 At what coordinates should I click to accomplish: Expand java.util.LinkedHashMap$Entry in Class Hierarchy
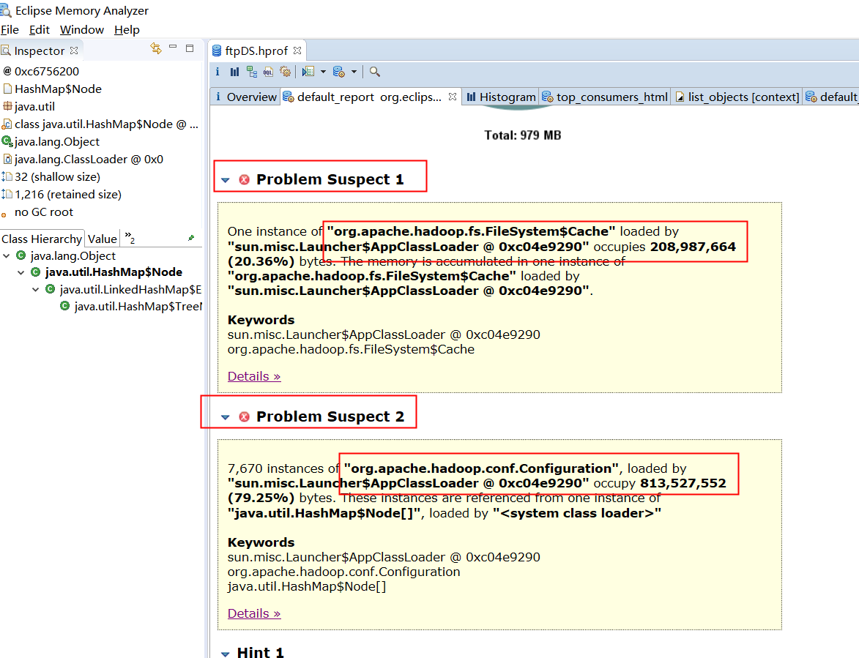coord(35,289)
